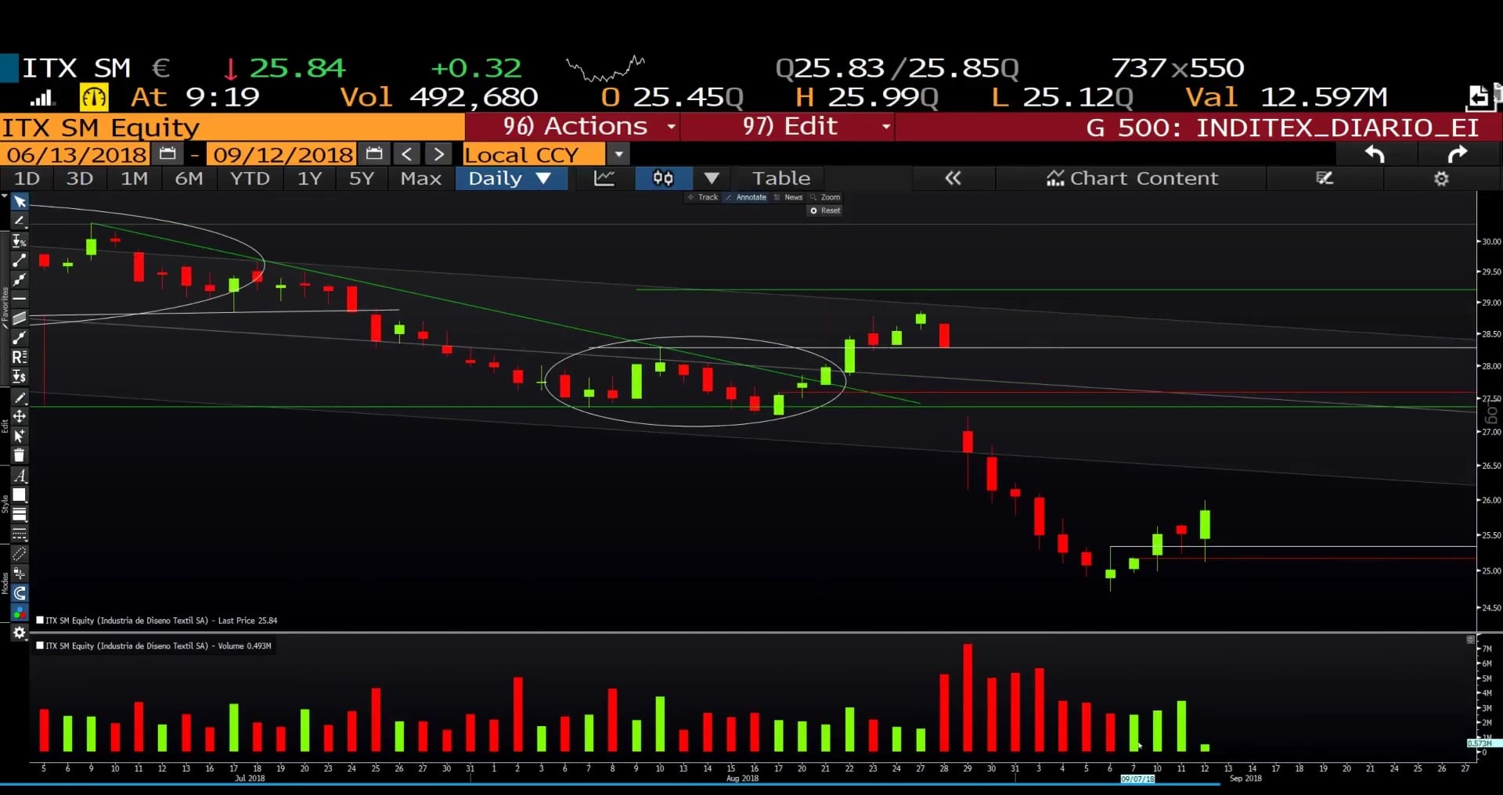This screenshot has height=795, width=1503.
Task: Select the two-point trend line tool
Action: [x=20, y=261]
